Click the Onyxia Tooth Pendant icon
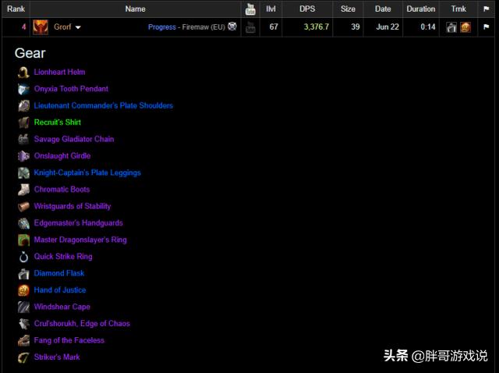 tap(23, 89)
